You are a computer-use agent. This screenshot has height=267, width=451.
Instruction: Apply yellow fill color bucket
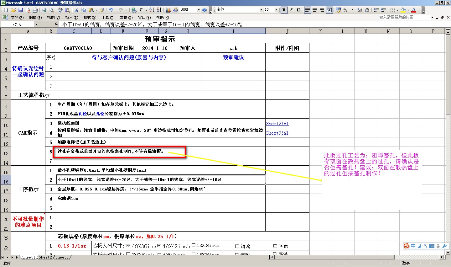403,10
